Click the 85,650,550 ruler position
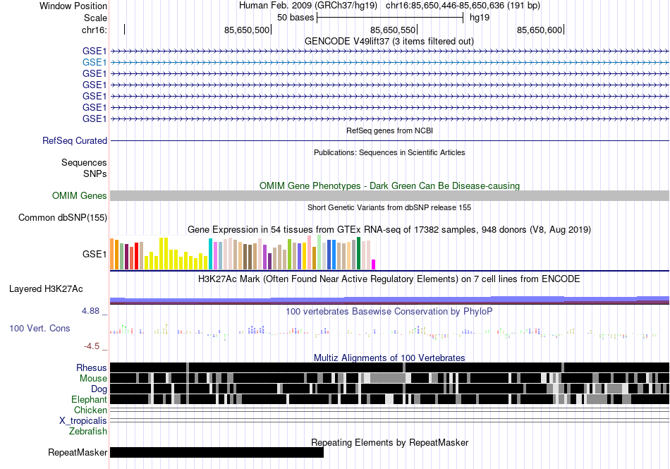The height and width of the screenshot is (469, 670). tap(393, 30)
